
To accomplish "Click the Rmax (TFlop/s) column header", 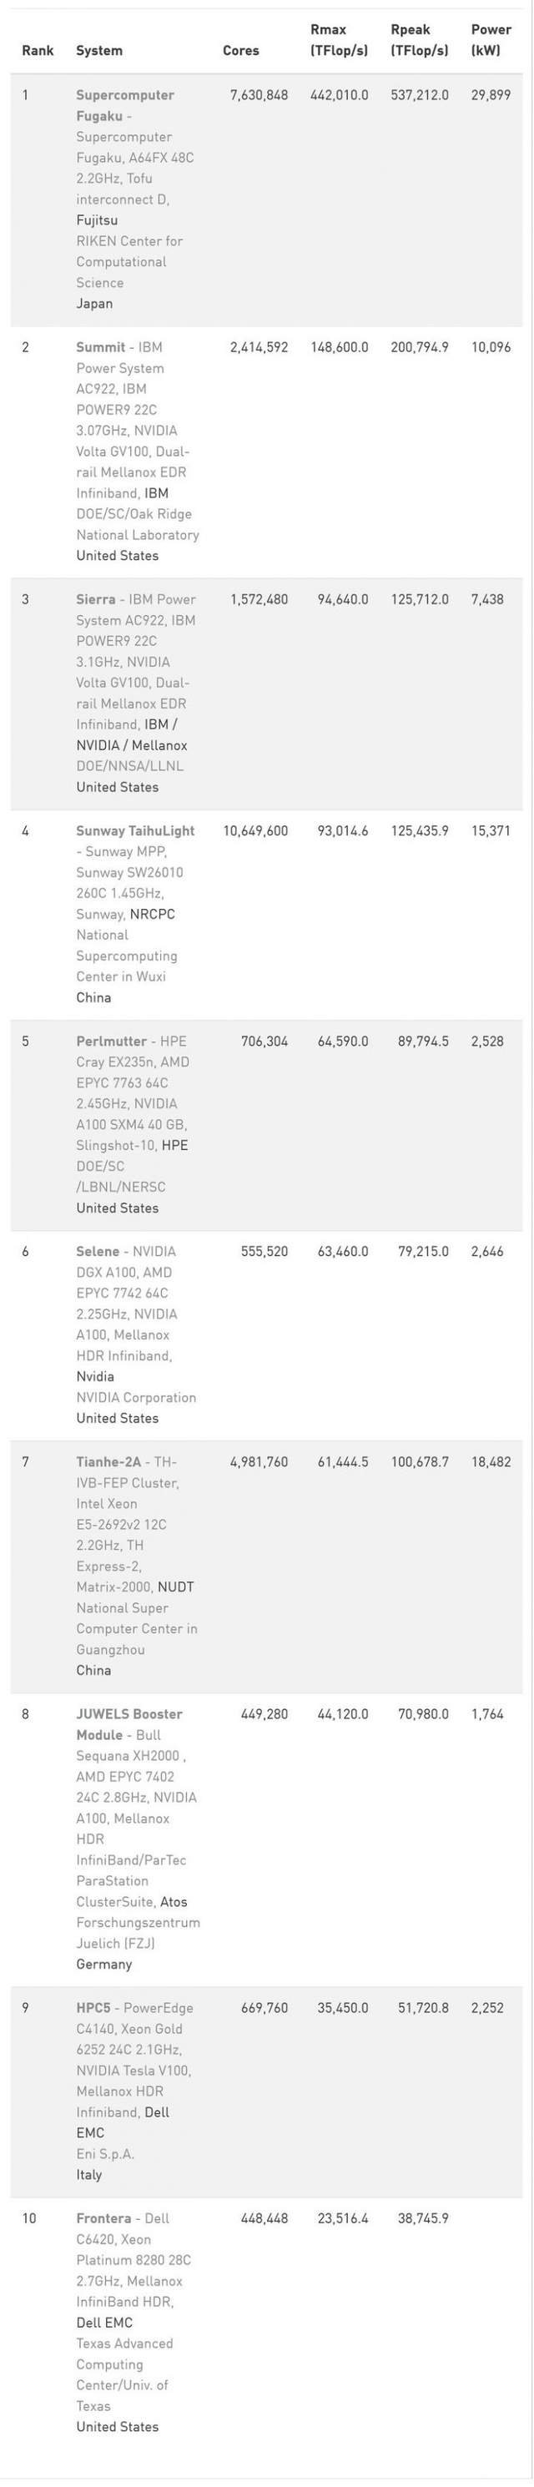I will tap(339, 41).
